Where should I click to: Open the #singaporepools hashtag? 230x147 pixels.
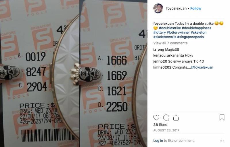[190, 37]
